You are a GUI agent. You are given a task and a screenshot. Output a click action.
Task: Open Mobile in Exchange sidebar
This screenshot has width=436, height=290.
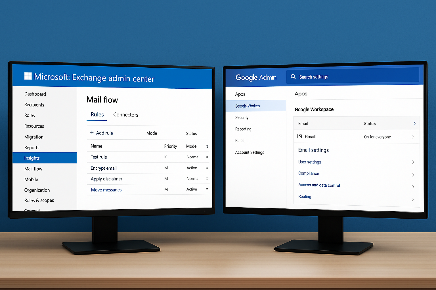[31, 180]
